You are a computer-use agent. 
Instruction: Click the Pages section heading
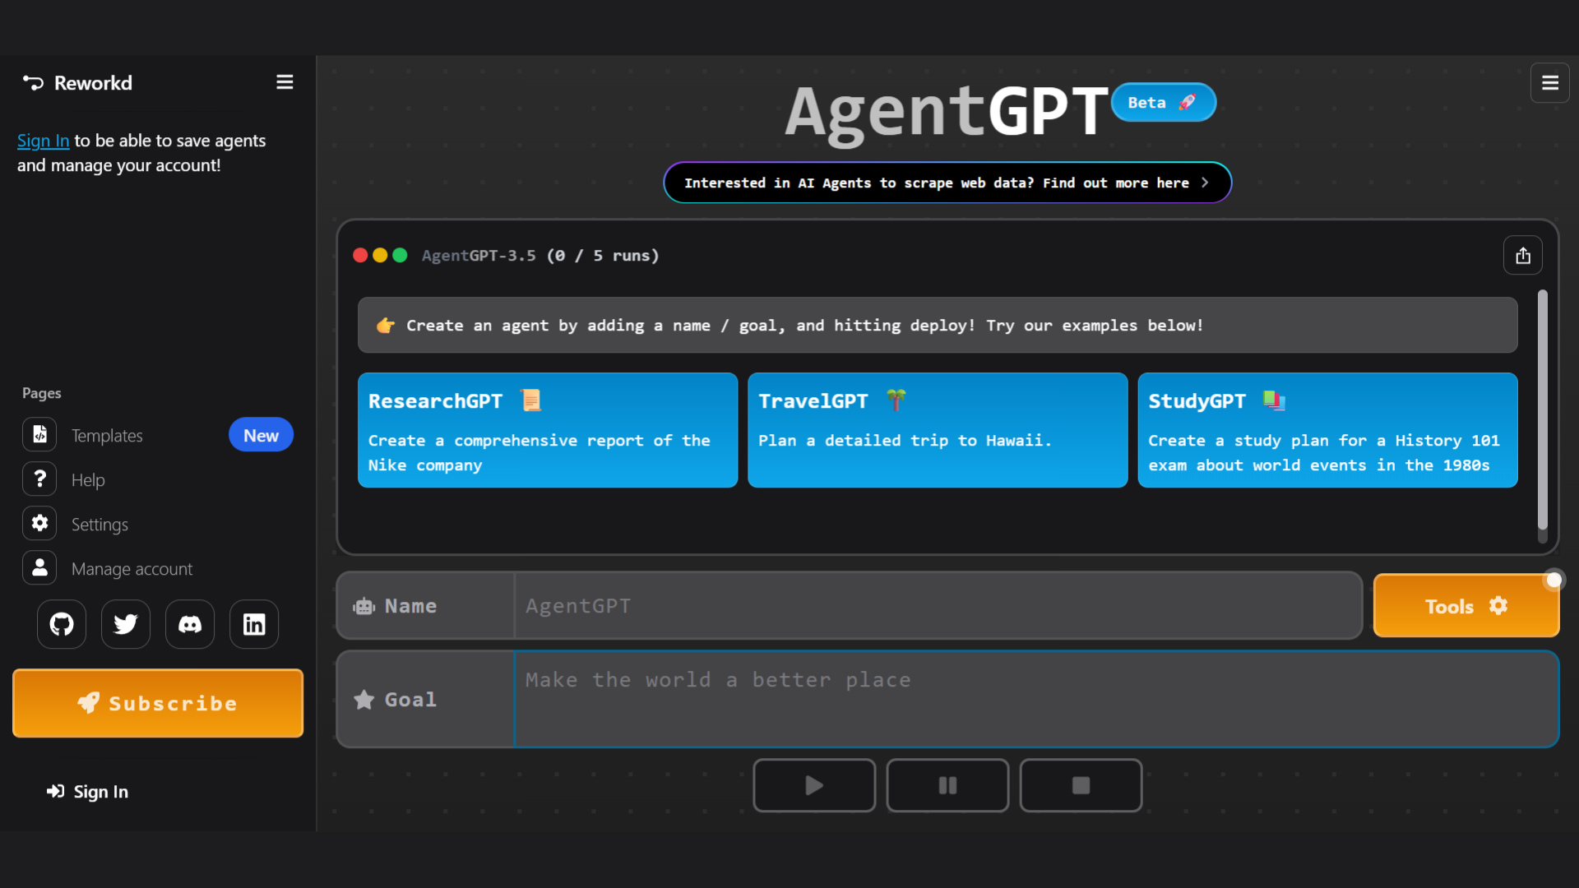pos(42,393)
